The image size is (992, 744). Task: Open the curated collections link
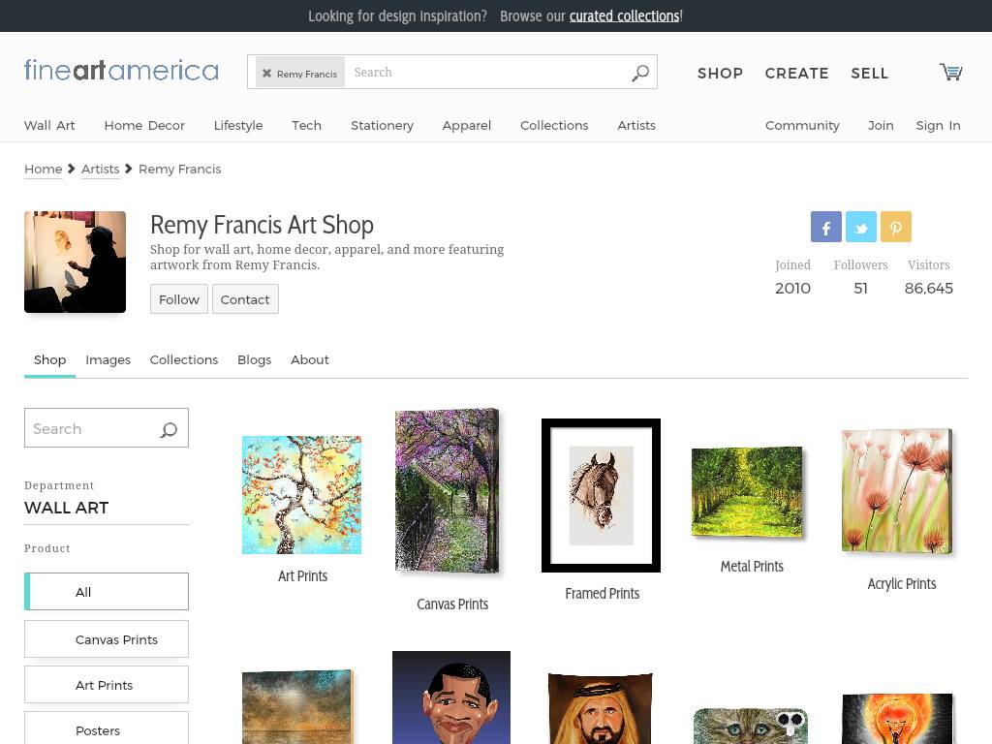point(625,15)
